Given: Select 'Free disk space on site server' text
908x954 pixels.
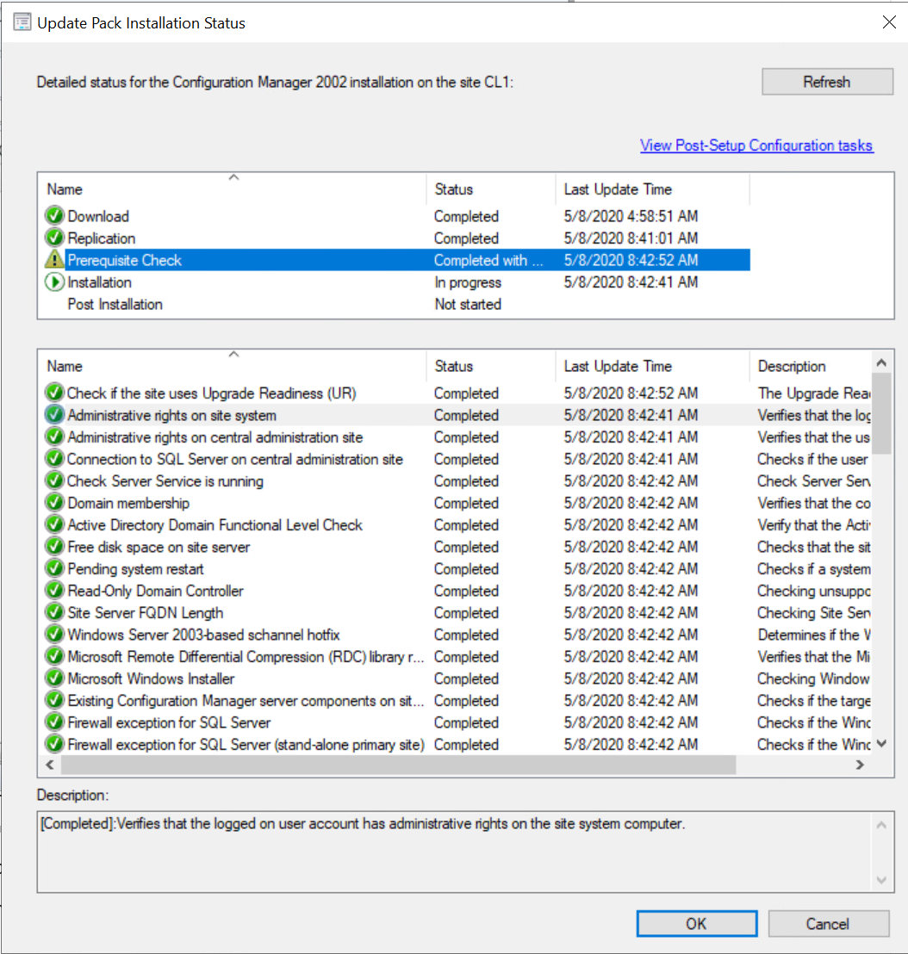Looking at the screenshot, I should pyautogui.click(x=159, y=547).
